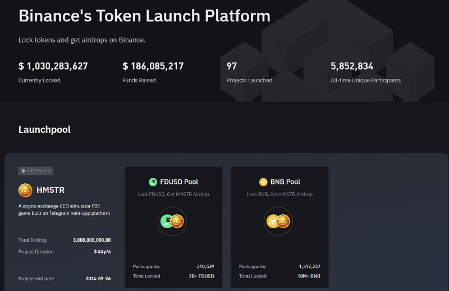The image size is (449, 291).
Task: Click the All-time Unique Participants label
Action: point(366,80)
